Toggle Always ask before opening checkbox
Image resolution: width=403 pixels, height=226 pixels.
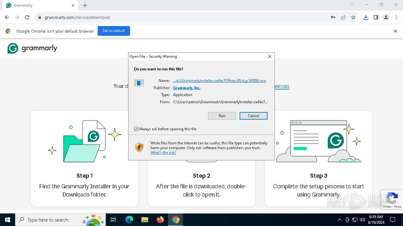click(x=136, y=129)
